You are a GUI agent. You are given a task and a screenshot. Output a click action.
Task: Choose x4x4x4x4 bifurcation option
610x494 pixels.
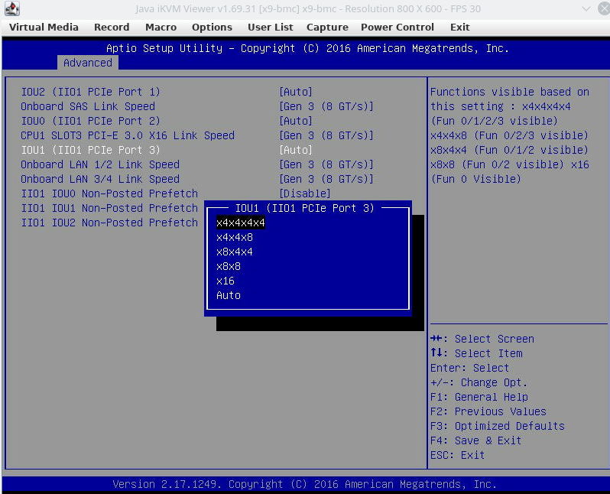click(x=241, y=223)
